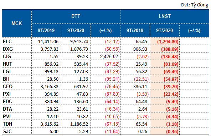Select the DTT group header
Screen dimensions: 211x136
(76, 16)
